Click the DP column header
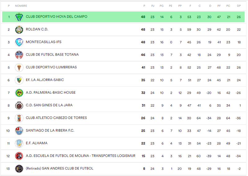This screenshot has height=176, width=248. 238,6
